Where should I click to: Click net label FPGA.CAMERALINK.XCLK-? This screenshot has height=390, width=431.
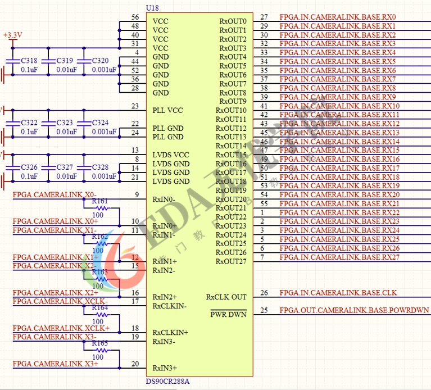60,301
